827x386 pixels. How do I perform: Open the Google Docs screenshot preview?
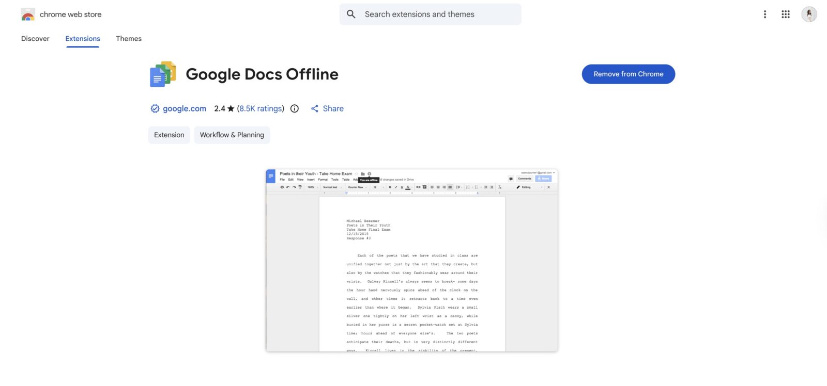[x=411, y=261]
